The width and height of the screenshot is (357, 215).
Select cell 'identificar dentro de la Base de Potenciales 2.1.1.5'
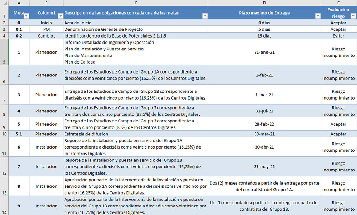pos(136,36)
